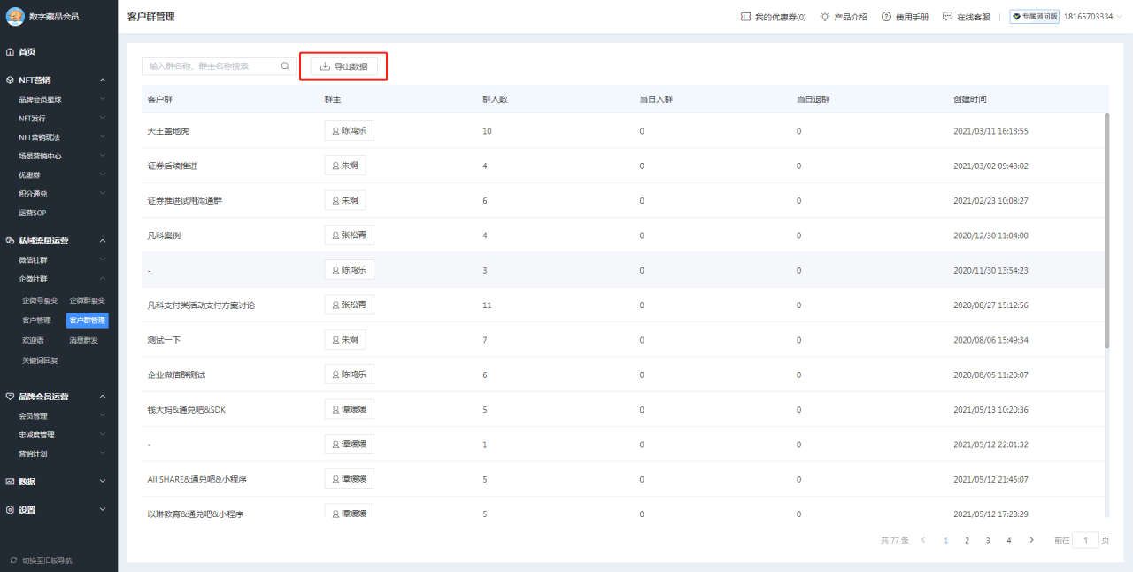
Task: Expand the 数据 sidebar section
Action: [103, 482]
